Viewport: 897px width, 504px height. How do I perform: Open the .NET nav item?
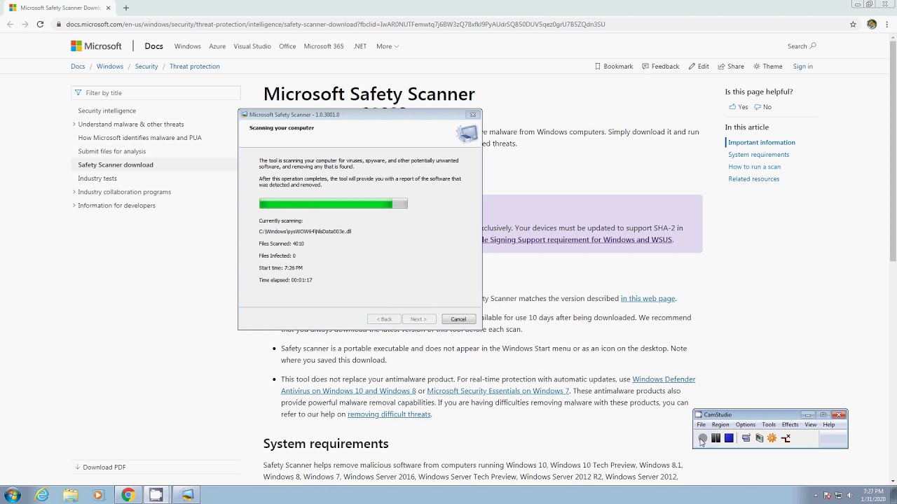coord(360,46)
